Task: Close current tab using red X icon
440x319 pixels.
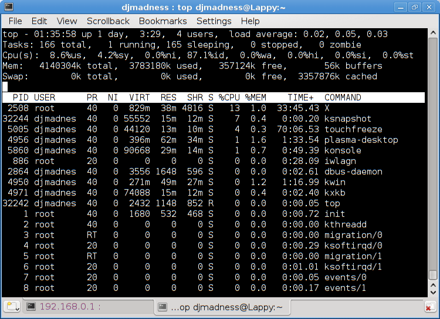Action: (x=429, y=307)
